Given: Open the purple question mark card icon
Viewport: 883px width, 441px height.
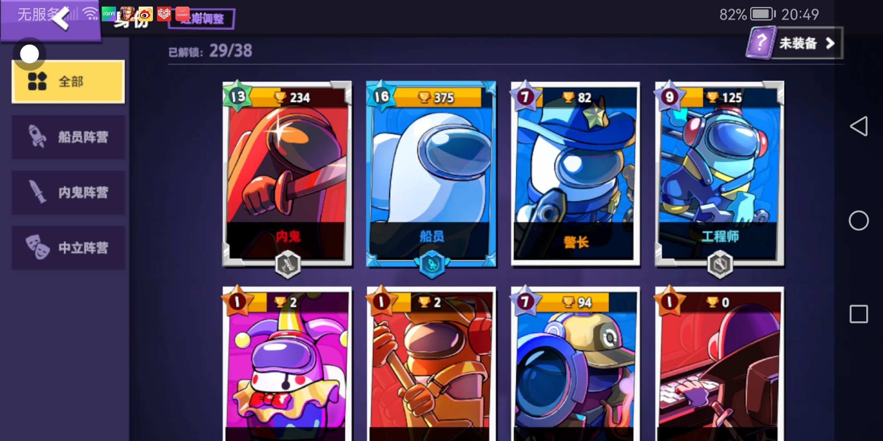Looking at the screenshot, I should (761, 42).
